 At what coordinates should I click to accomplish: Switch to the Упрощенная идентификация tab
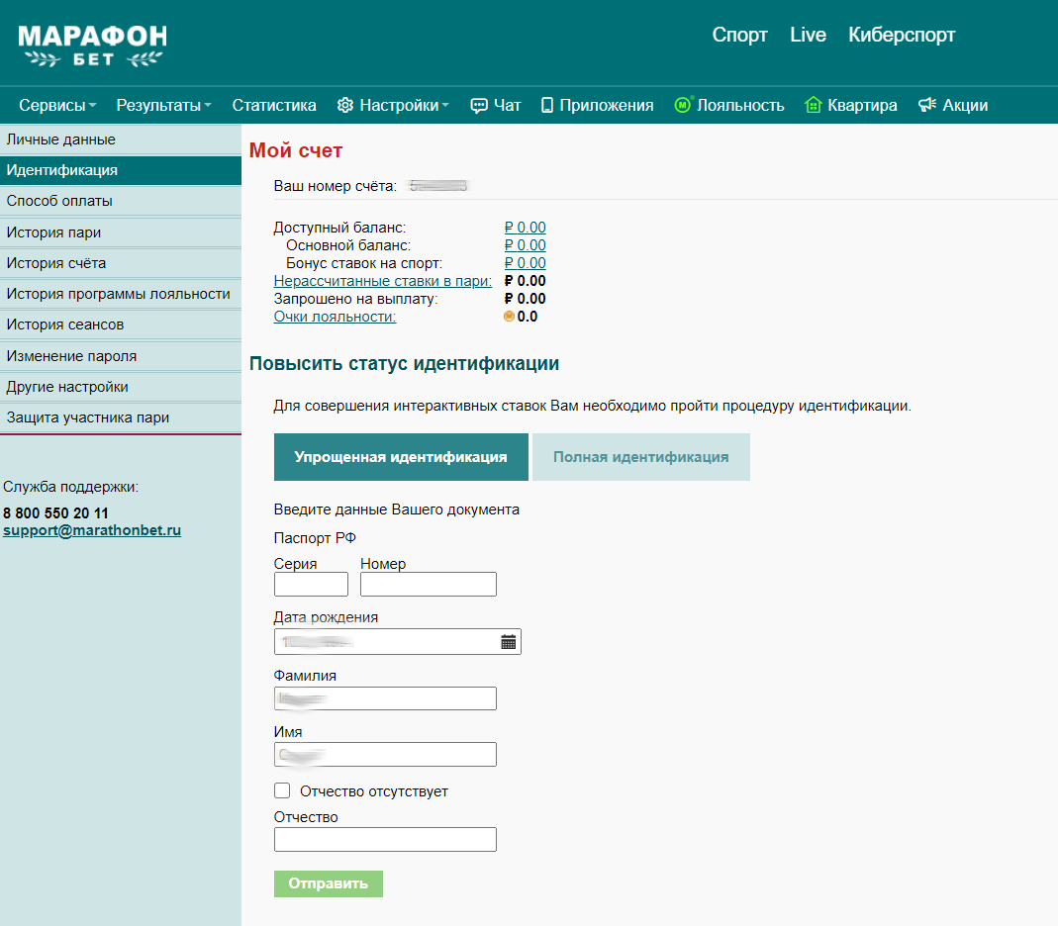click(x=401, y=457)
